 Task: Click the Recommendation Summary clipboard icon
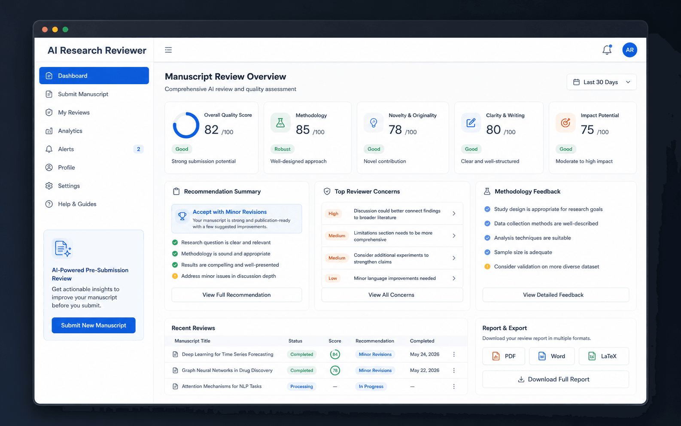point(176,192)
